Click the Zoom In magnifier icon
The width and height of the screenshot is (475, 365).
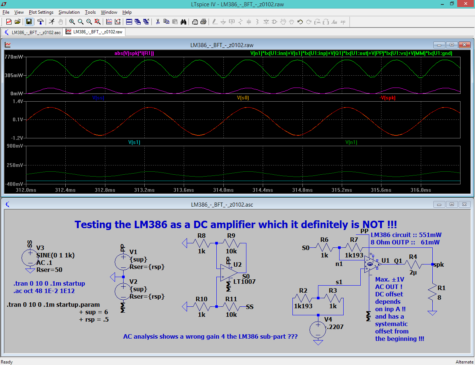(x=72, y=22)
